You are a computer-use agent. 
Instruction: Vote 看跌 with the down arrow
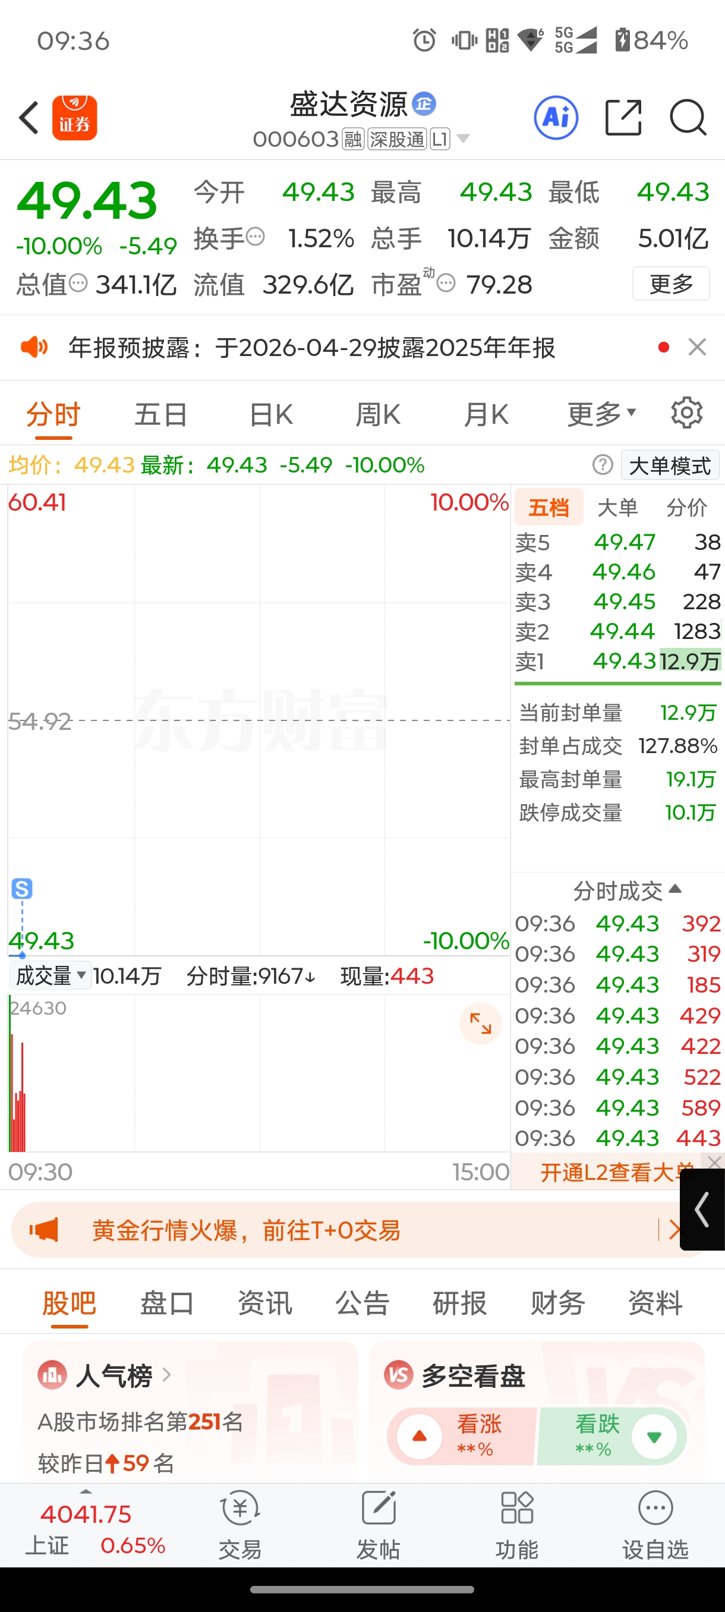[654, 1436]
